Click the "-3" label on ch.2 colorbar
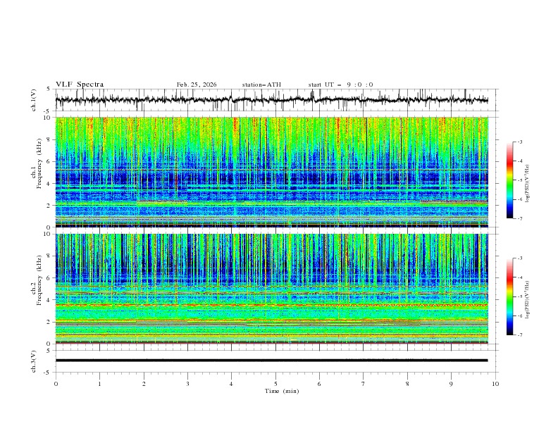 (x=520, y=258)
